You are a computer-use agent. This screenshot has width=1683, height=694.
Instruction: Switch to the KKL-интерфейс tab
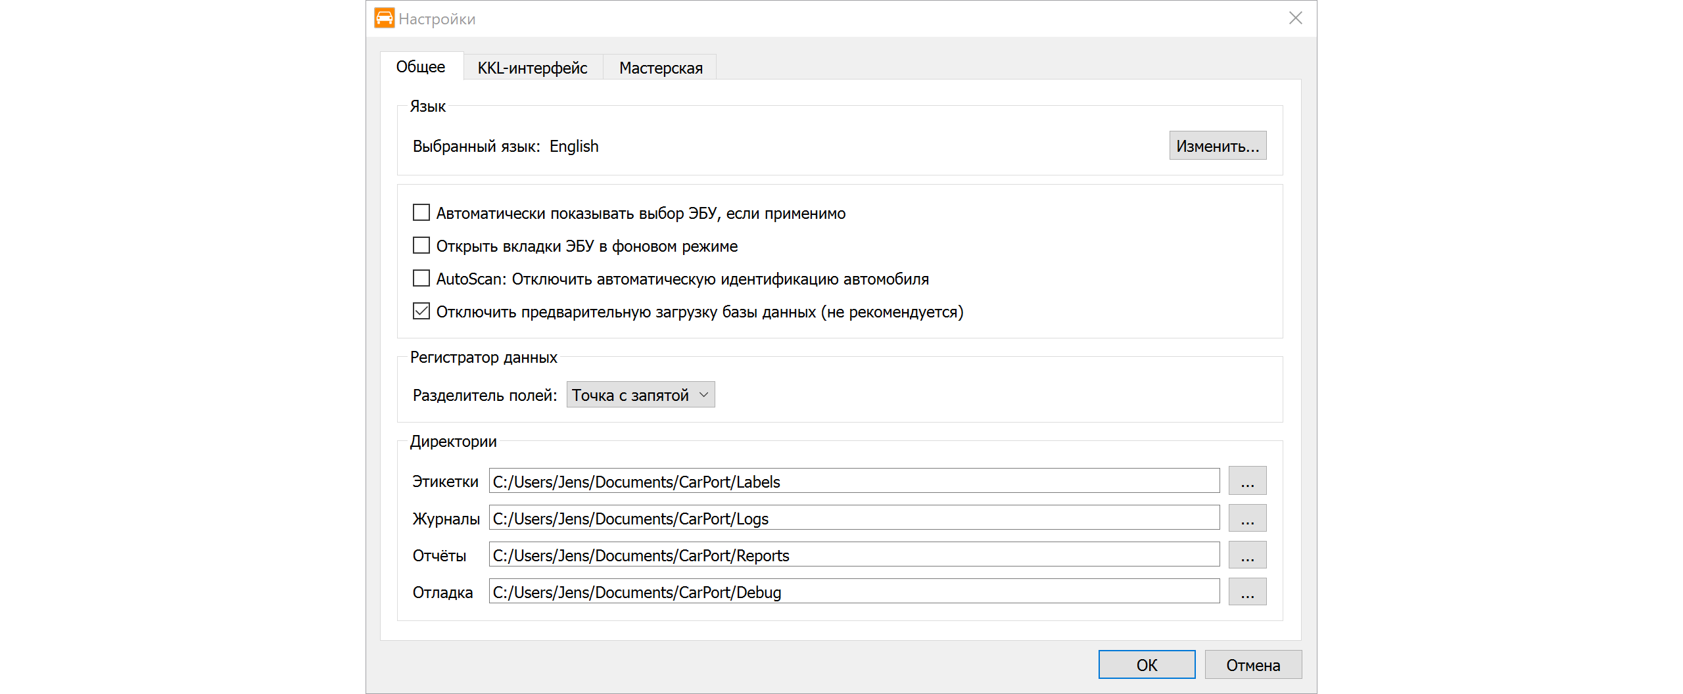pos(532,68)
